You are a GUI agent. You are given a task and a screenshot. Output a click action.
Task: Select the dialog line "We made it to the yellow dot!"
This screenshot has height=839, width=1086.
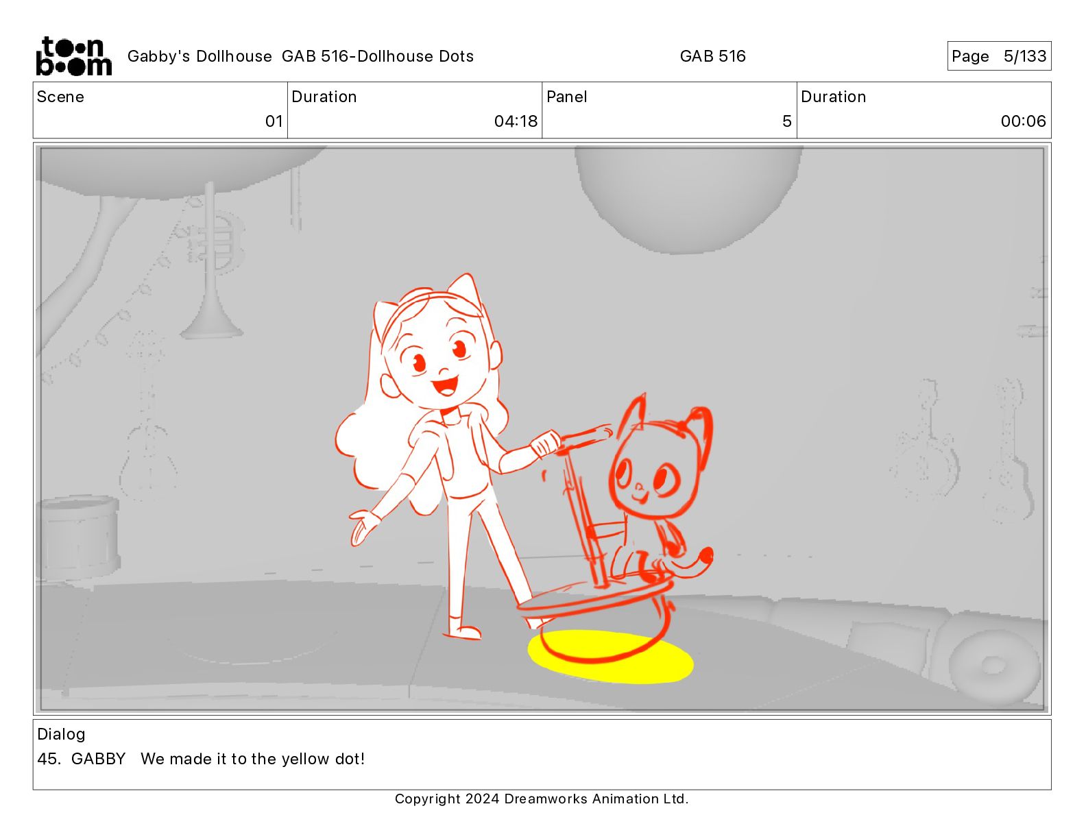pyautogui.click(x=252, y=759)
